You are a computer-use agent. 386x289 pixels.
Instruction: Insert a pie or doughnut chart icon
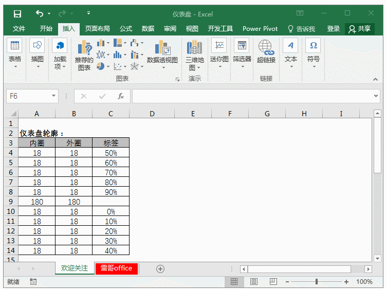(100, 66)
